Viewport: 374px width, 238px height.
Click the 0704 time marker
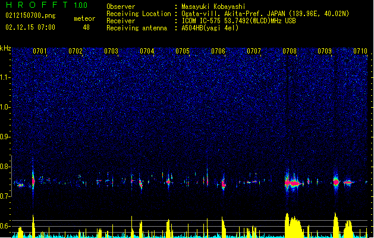147,51
